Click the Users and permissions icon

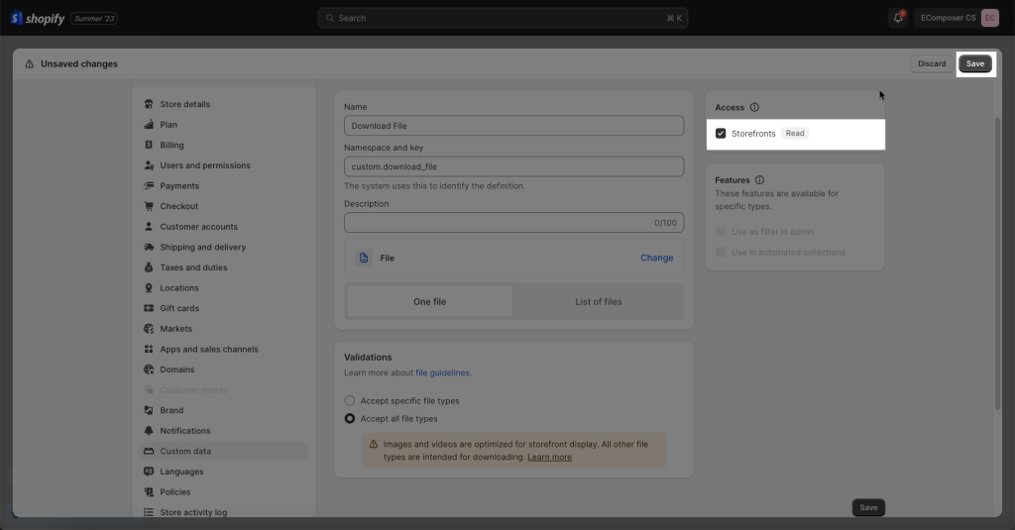click(x=149, y=165)
